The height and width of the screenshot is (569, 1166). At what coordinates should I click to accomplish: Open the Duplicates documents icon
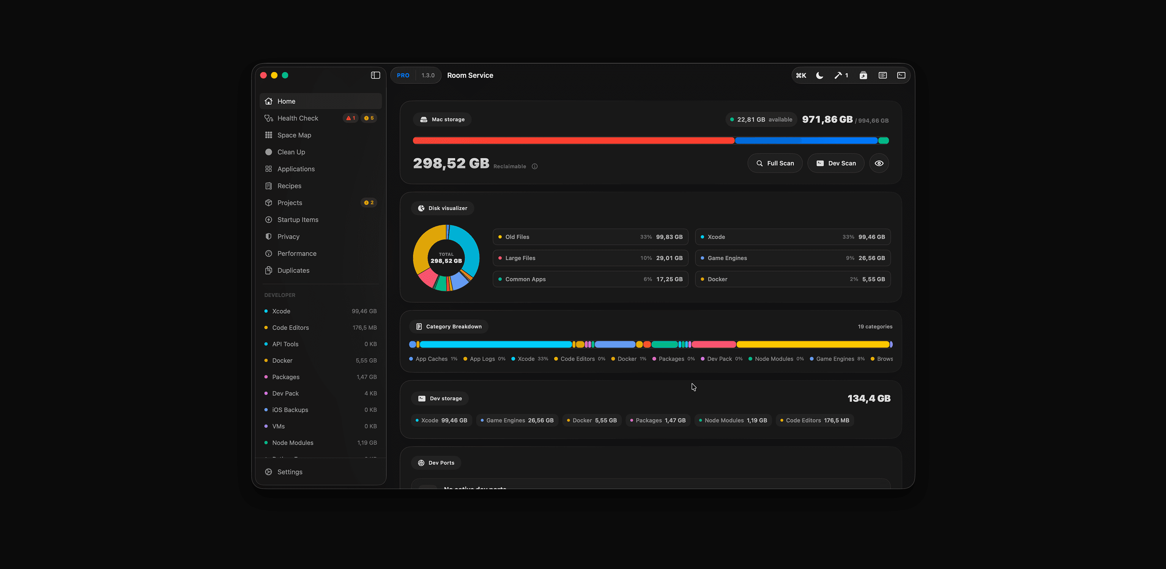(268, 270)
